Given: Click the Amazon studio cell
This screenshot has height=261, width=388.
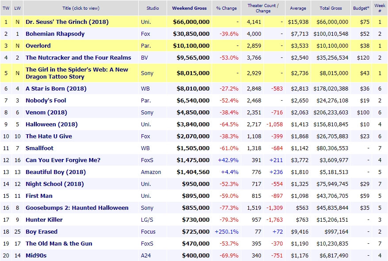Looking at the screenshot, I should 151,172.
